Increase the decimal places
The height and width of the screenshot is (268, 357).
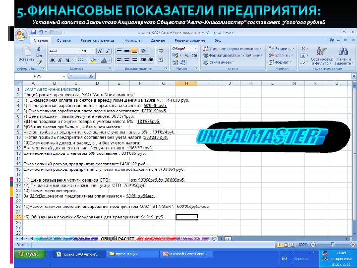tap(176, 62)
